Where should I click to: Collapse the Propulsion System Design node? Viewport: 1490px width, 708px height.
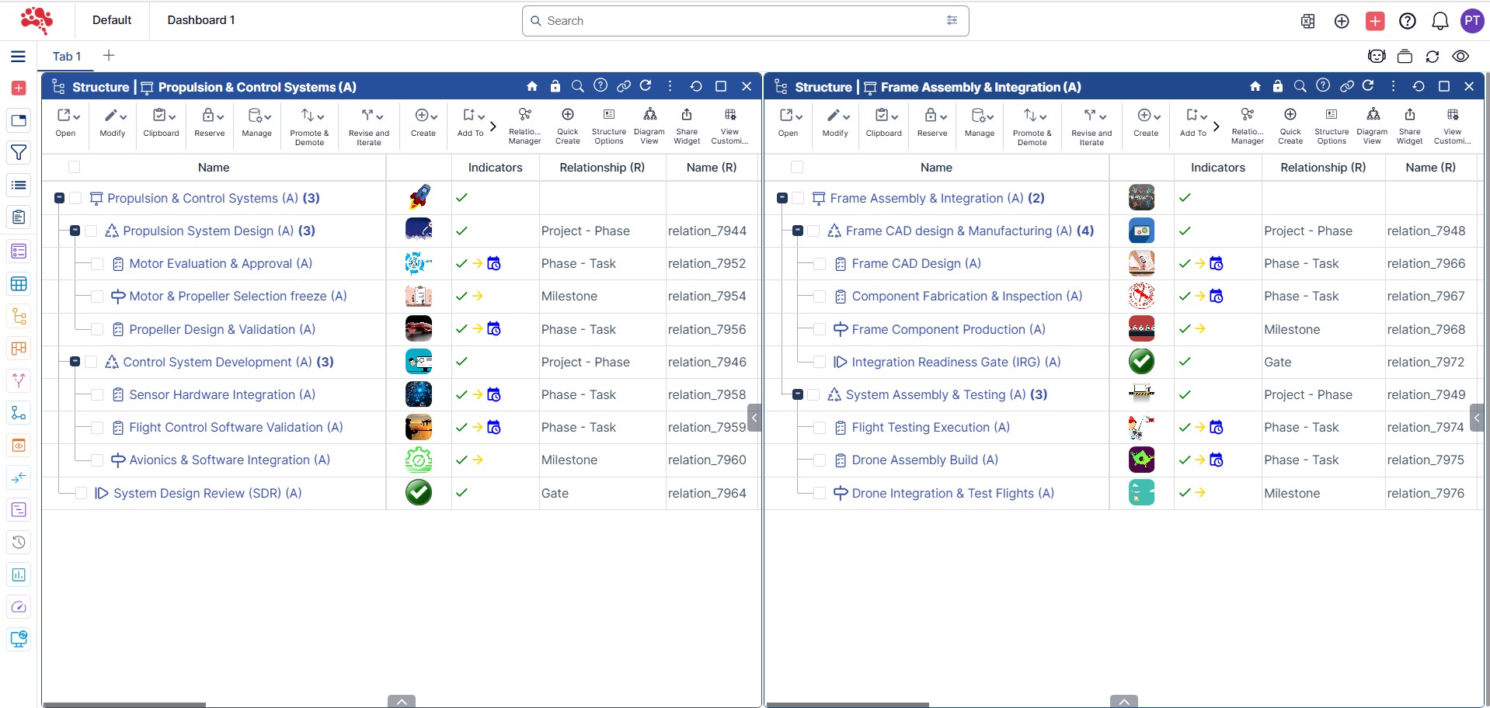pos(75,231)
